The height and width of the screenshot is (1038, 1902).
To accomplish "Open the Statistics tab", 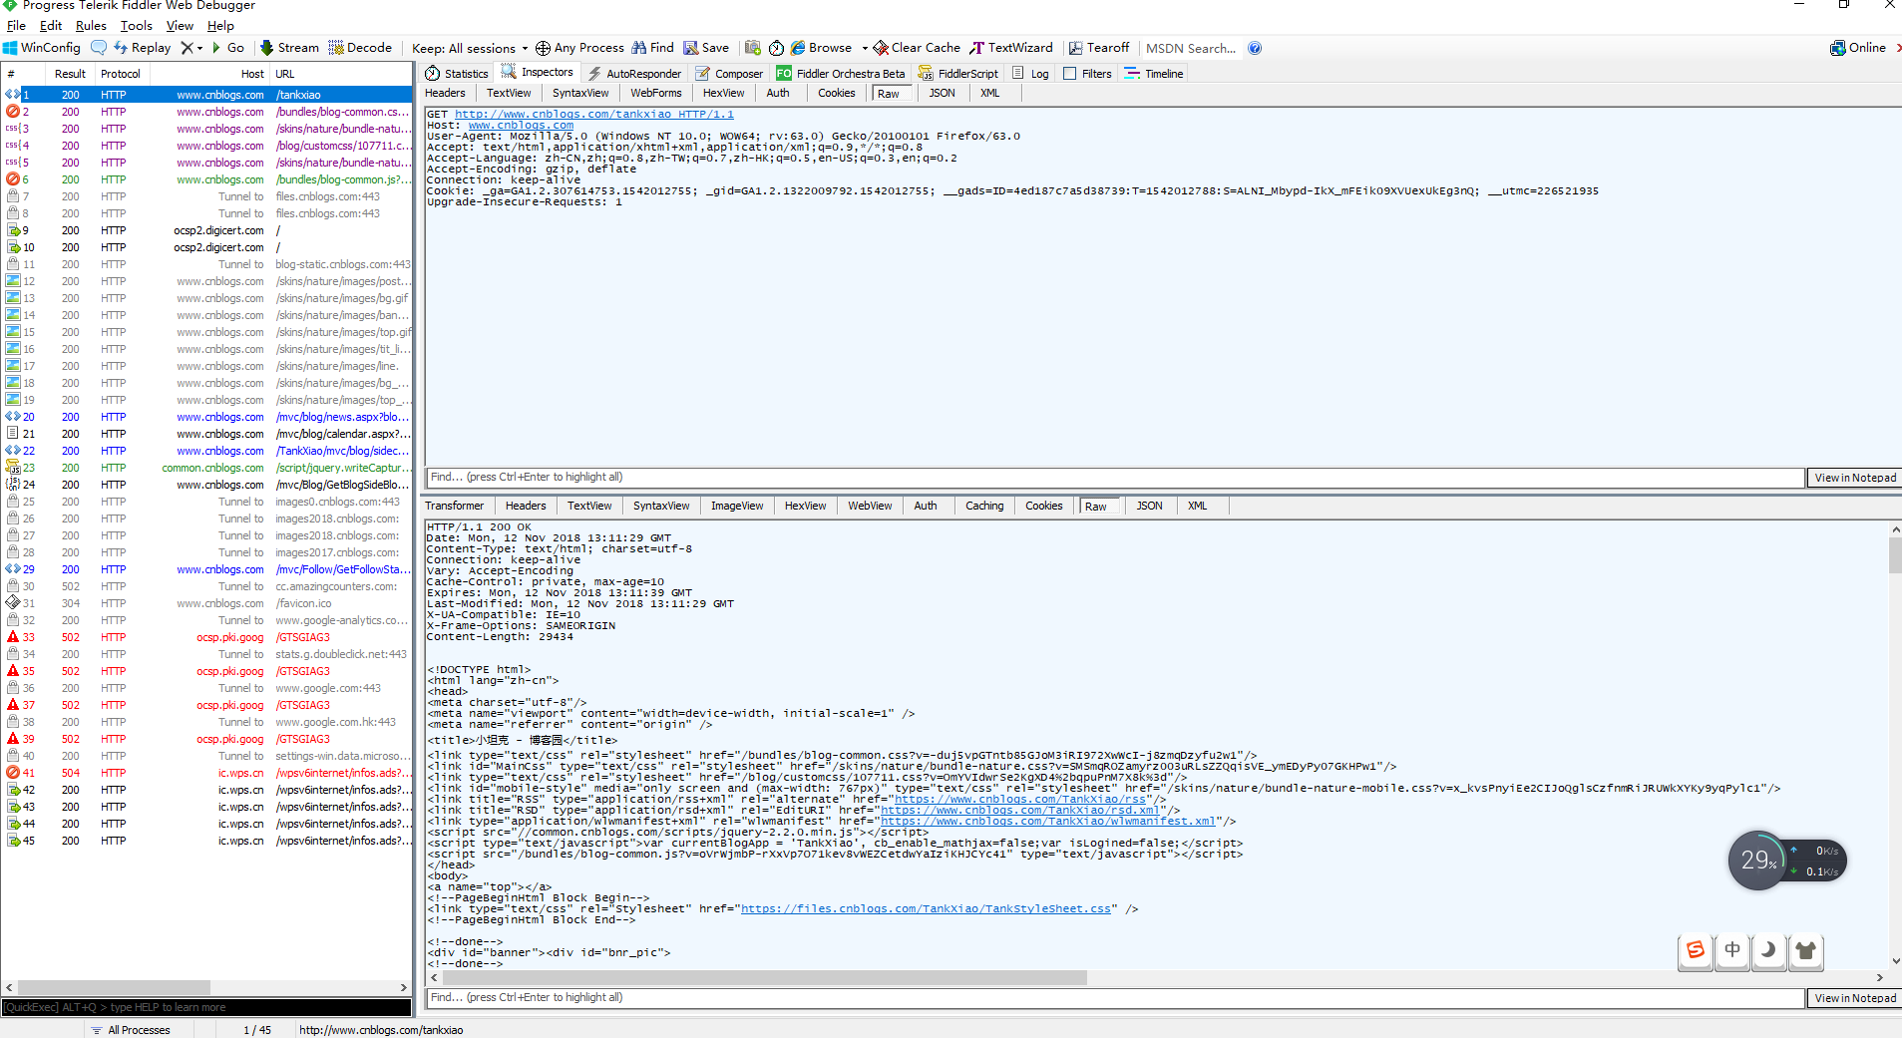I will click(x=457, y=74).
